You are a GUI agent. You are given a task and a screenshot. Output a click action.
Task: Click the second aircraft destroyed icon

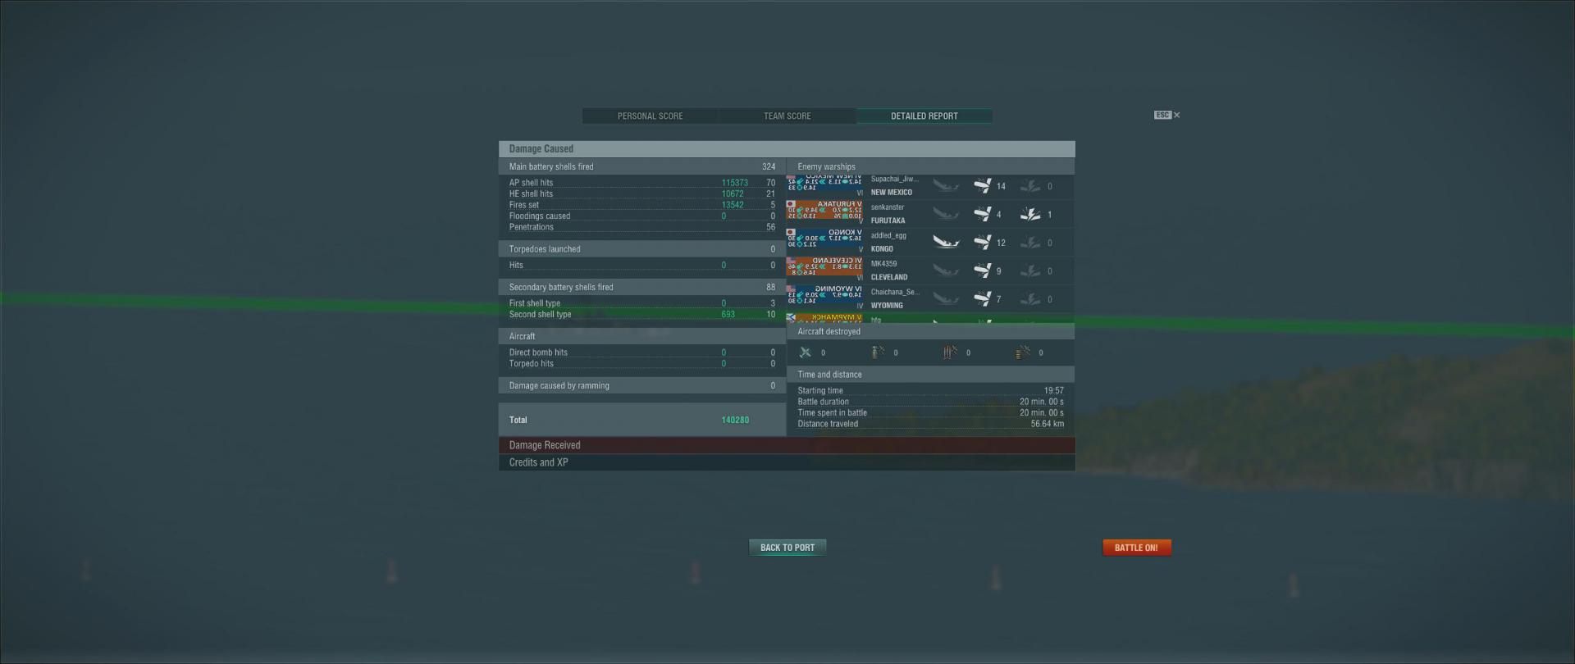click(x=877, y=352)
